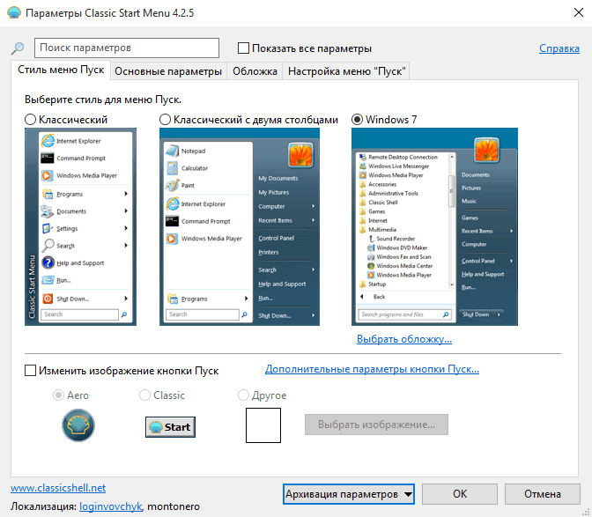This screenshot has height=517, width=592.
Task: Click the OK button
Action: pyautogui.click(x=460, y=494)
